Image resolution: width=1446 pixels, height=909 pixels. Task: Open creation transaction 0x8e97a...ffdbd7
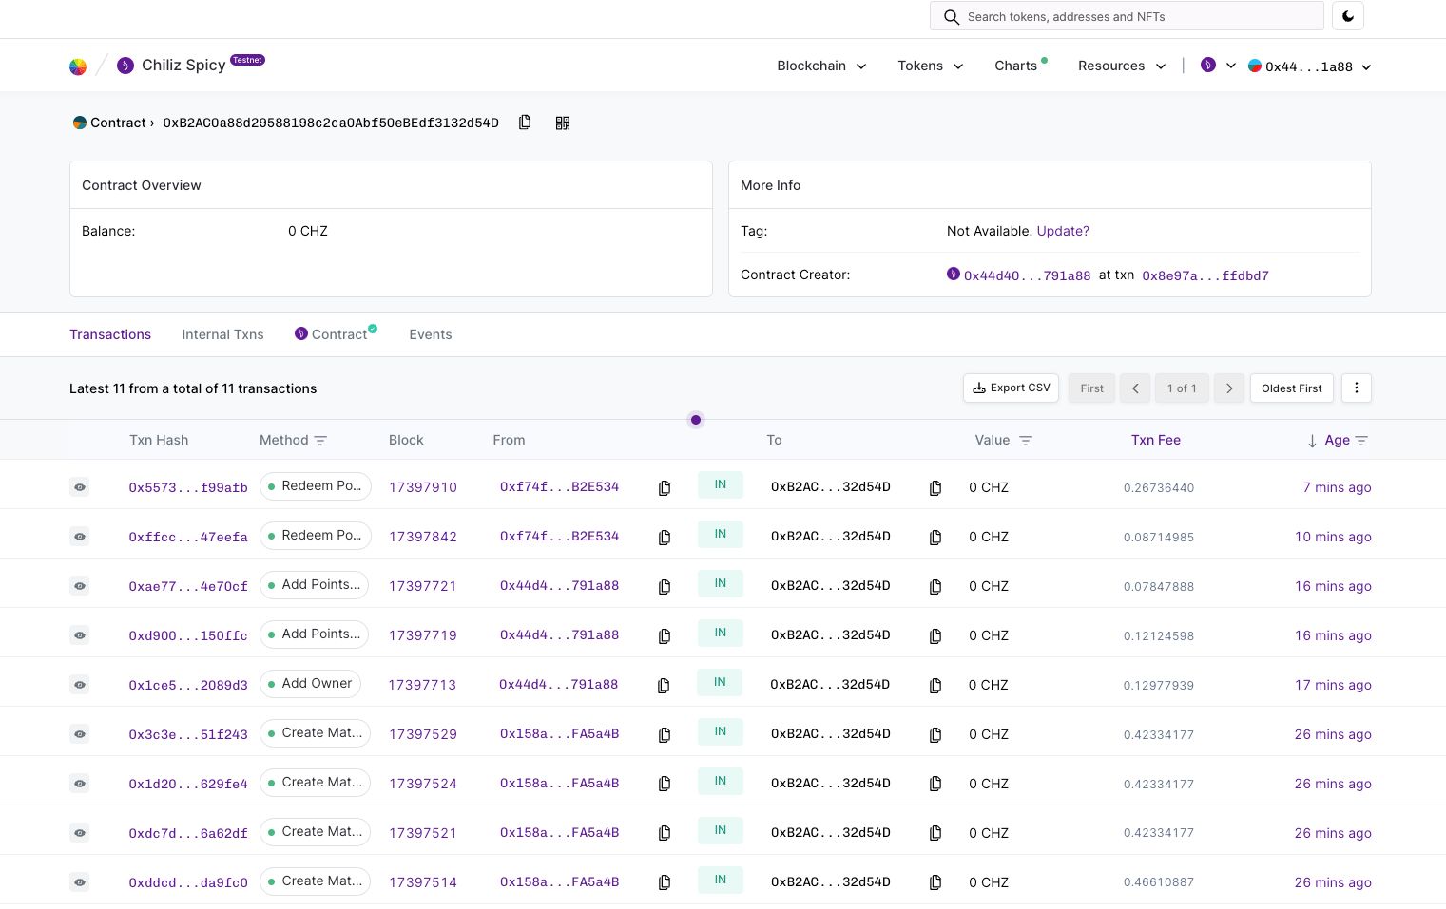point(1205,275)
